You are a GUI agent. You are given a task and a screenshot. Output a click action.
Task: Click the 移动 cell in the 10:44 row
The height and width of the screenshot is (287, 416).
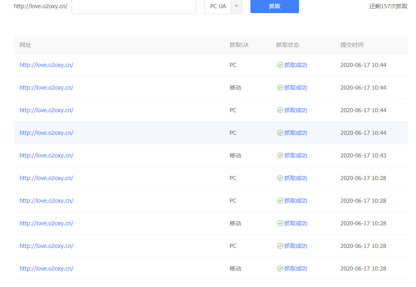(x=235, y=88)
